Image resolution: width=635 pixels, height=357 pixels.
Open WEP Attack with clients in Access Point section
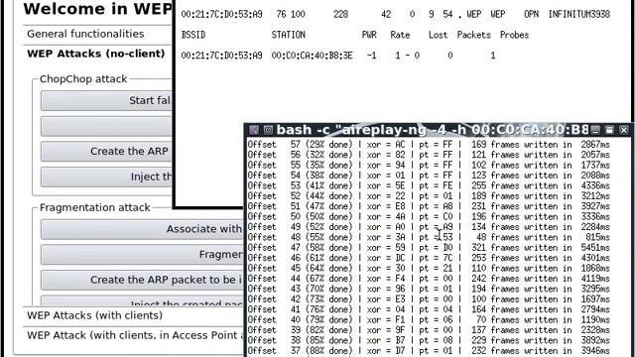134,335
